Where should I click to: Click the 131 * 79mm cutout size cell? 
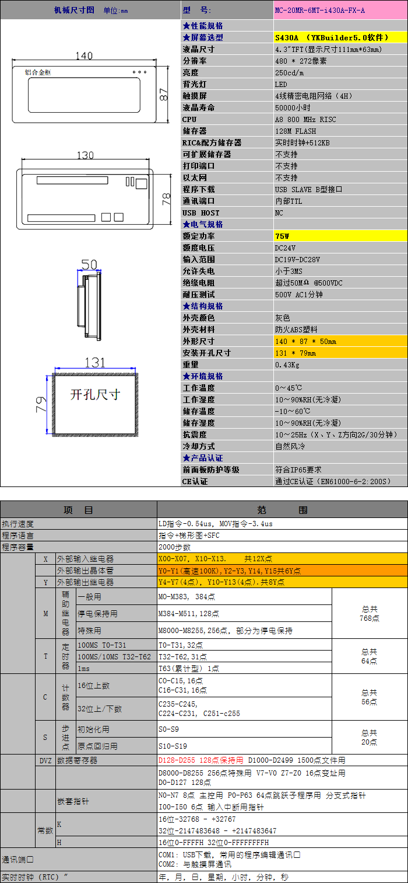coord(340,353)
